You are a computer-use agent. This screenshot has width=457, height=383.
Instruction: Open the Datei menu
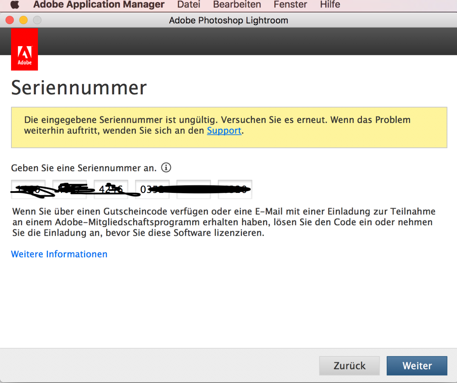pos(189,5)
